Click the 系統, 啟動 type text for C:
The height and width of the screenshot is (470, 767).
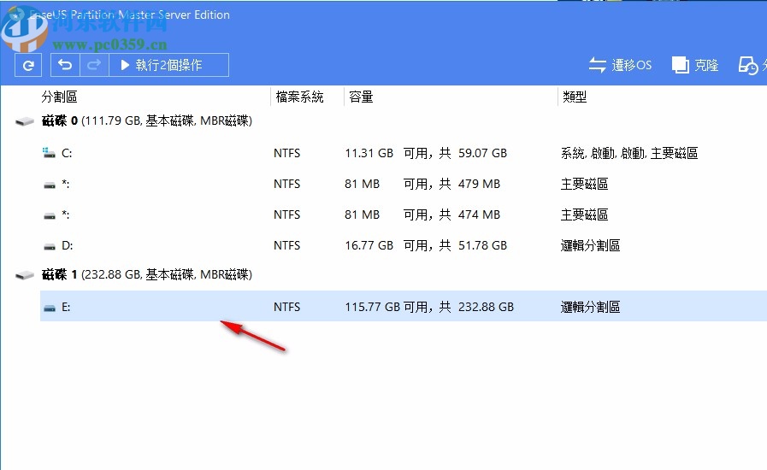[x=629, y=153]
